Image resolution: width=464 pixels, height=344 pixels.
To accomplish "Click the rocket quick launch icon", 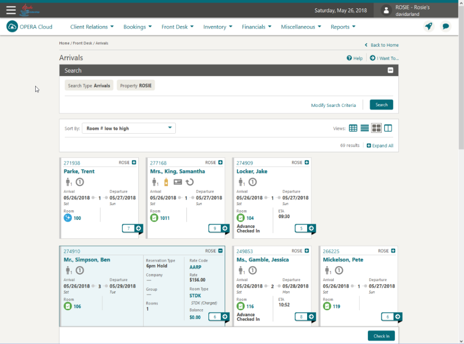I will point(428,26).
